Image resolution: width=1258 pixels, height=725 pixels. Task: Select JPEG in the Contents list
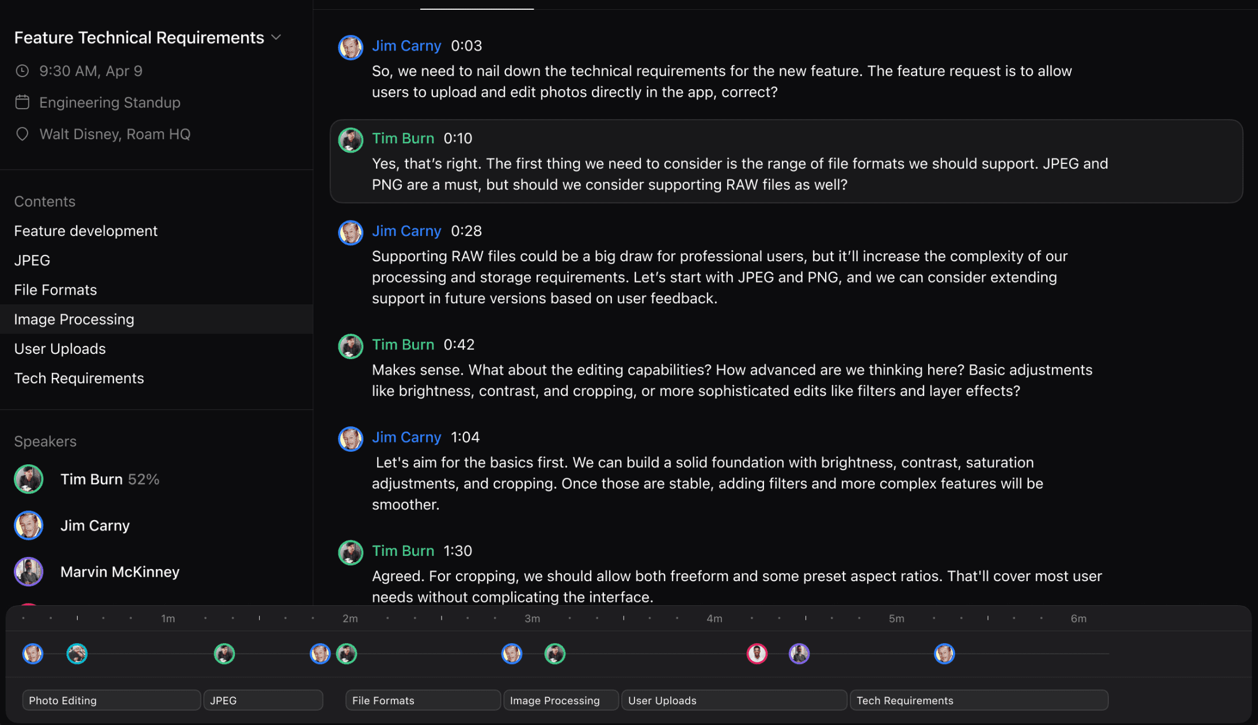click(x=32, y=260)
